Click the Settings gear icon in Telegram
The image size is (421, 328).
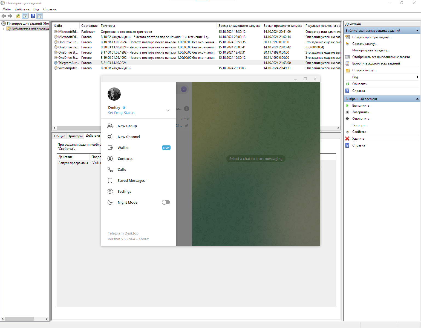pos(110,191)
